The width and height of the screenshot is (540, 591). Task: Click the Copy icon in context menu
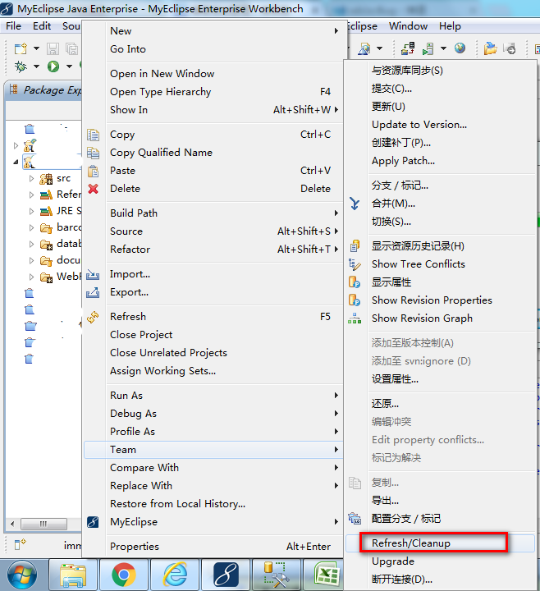pyautogui.click(x=93, y=135)
